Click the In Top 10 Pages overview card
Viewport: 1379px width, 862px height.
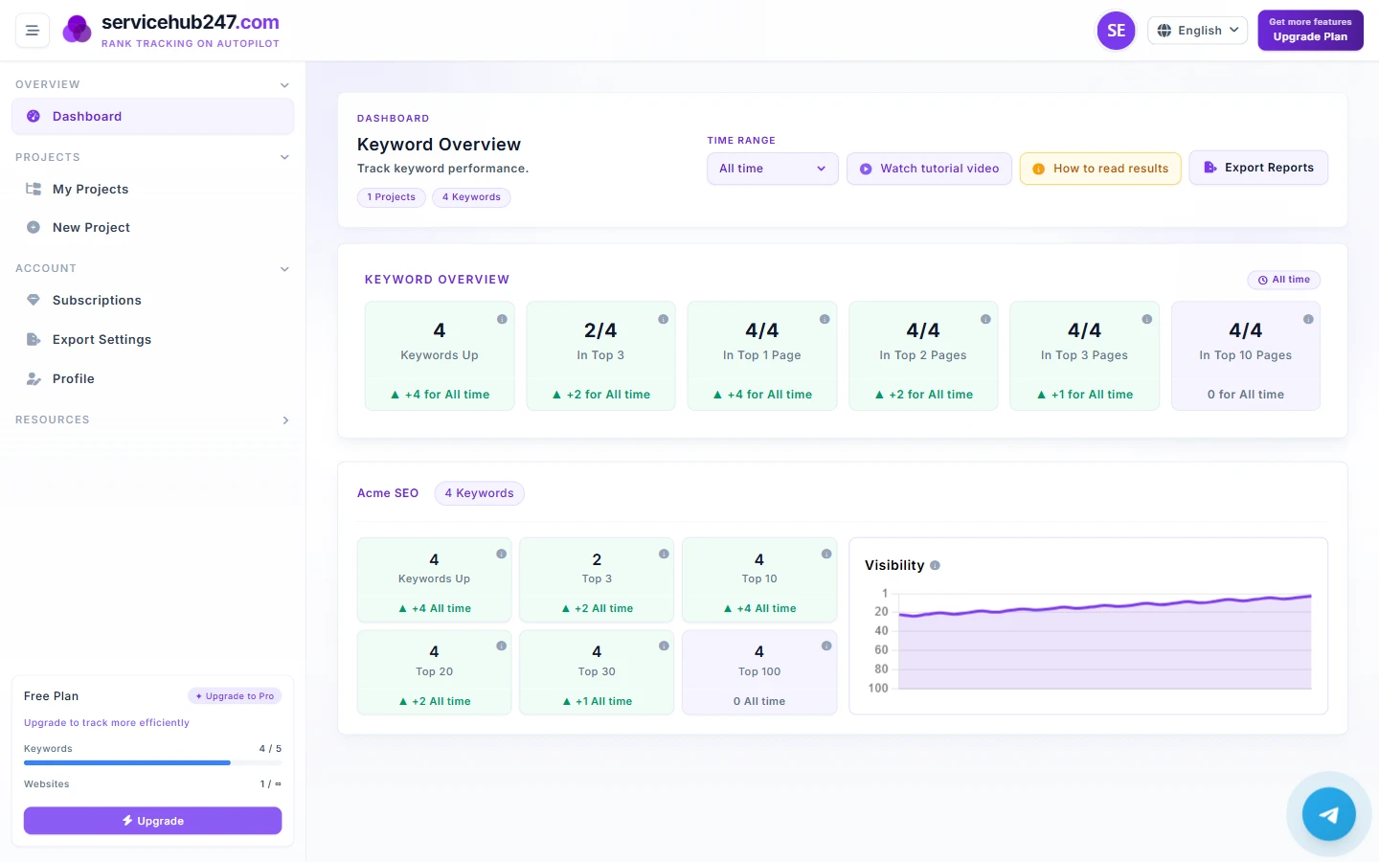(x=1246, y=356)
